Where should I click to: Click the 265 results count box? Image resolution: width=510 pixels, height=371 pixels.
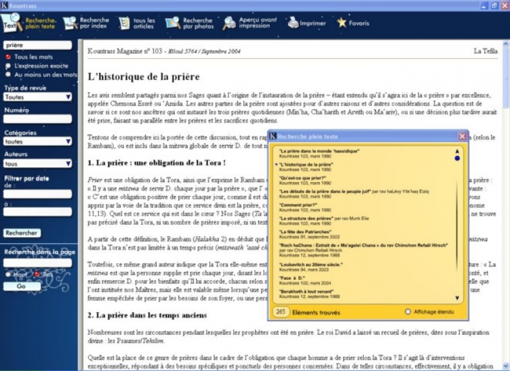point(280,312)
